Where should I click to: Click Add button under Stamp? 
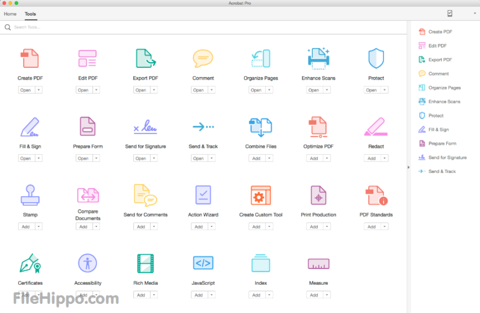[x=26, y=227]
